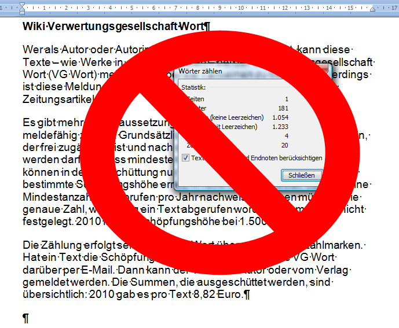399x328 pixels.
Task: Click the text 'festgelegt. 2010'
Action: 62,222
